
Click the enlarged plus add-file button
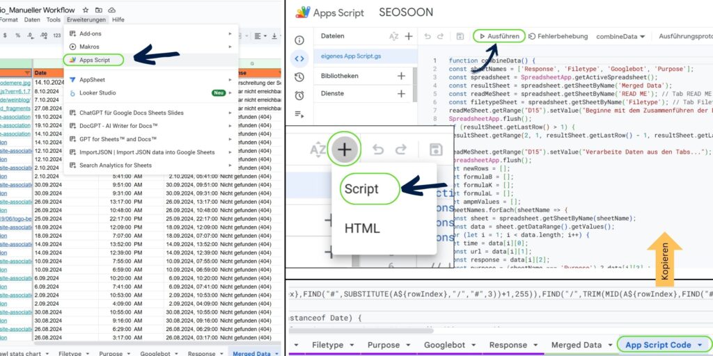pos(344,149)
